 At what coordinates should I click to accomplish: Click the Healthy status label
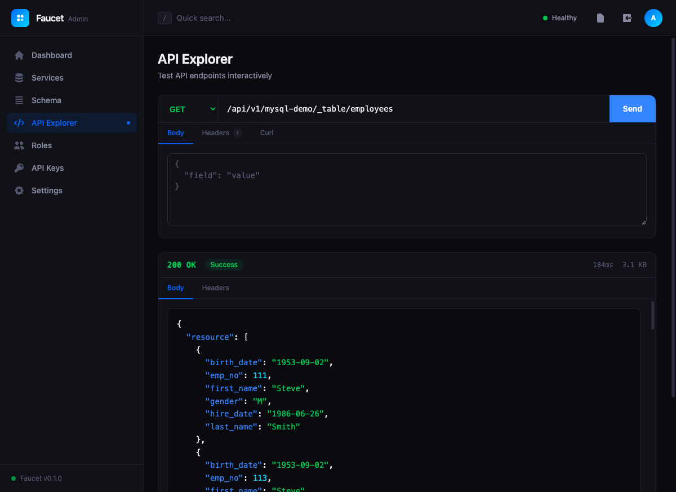[564, 18]
